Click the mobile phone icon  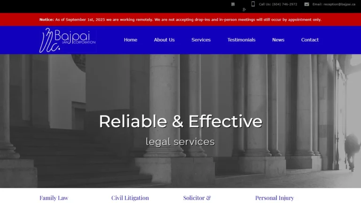pos(253,4)
